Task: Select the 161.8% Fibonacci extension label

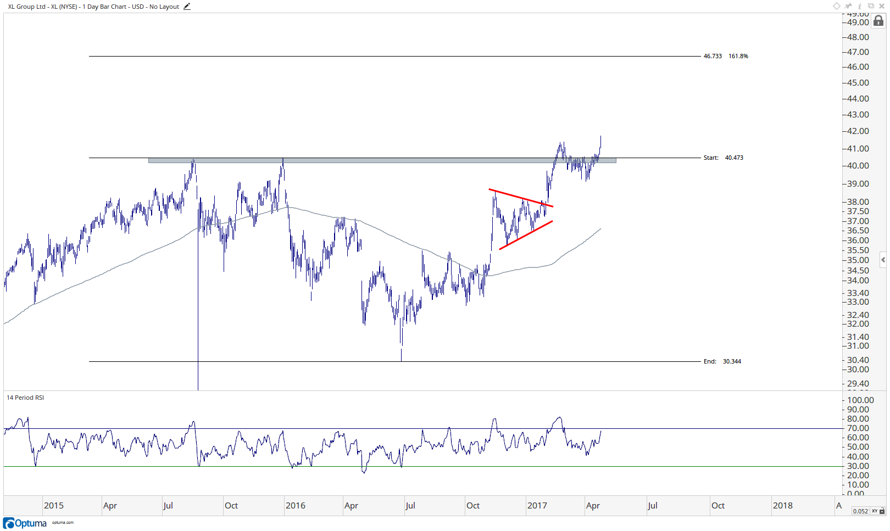Action: click(x=738, y=56)
